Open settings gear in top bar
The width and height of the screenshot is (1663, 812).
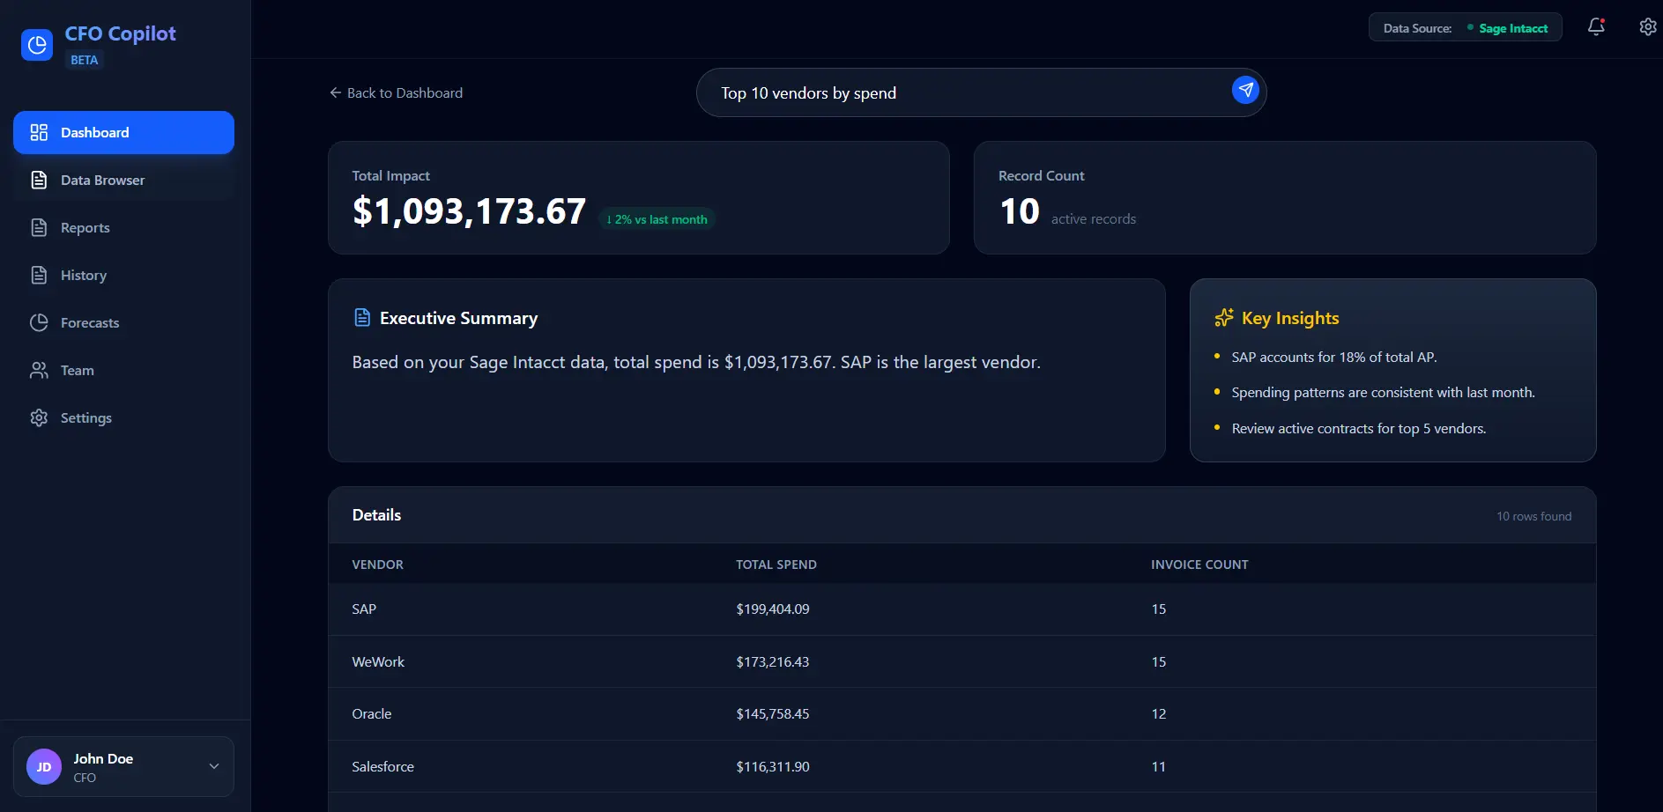click(1647, 27)
